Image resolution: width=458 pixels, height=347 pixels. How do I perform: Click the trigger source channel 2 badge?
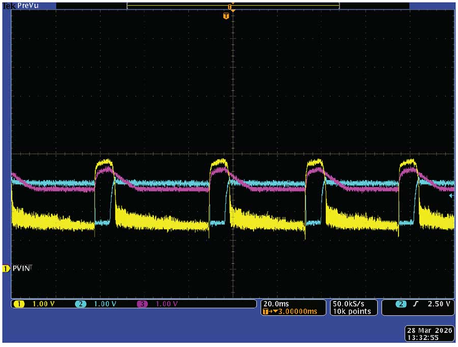[x=401, y=304]
